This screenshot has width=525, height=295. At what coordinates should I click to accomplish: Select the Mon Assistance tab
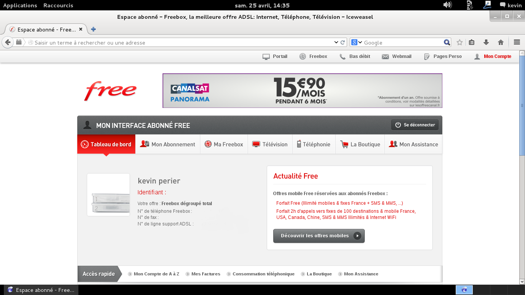click(414, 144)
